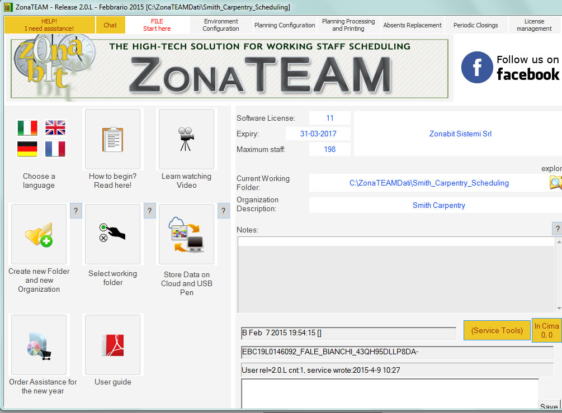562x413 pixels.
Task: Click the Current Working Folder path field
Action: point(429,183)
